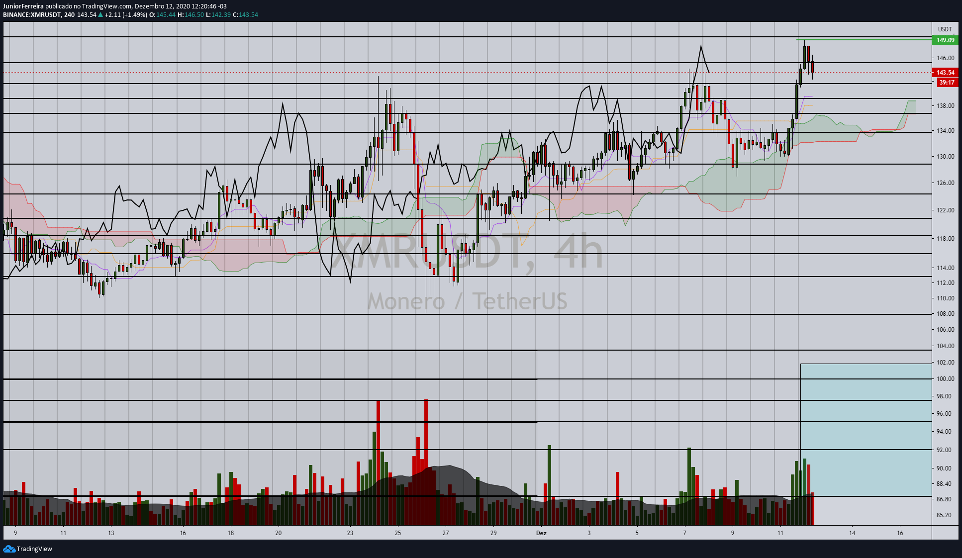The height and width of the screenshot is (558, 962).
Task: Click the 100.00 price axis value
Action: pos(945,379)
